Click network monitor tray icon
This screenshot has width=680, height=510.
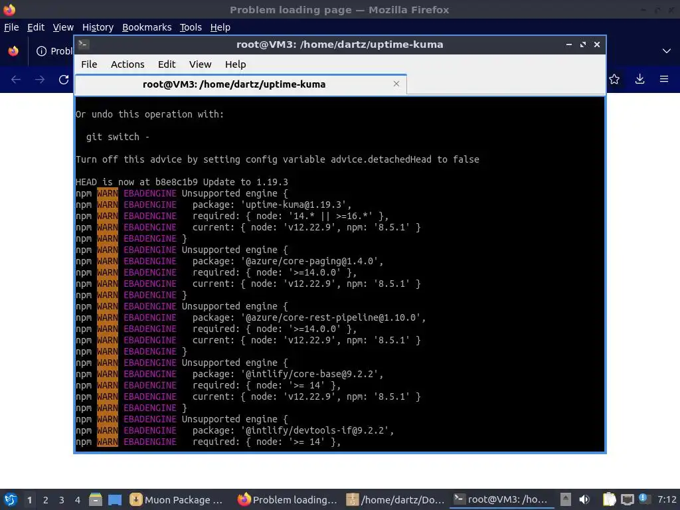(x=627, y=499)
